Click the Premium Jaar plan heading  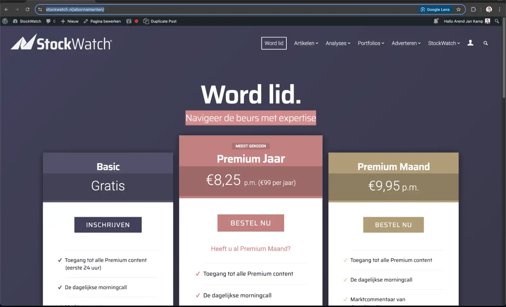pos(251,159)
